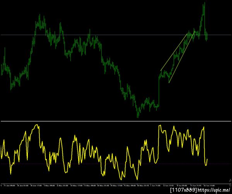Click the '21 Apr 09:00' time axis label
The image size is (232, 194).
click(x=9, y=186)
